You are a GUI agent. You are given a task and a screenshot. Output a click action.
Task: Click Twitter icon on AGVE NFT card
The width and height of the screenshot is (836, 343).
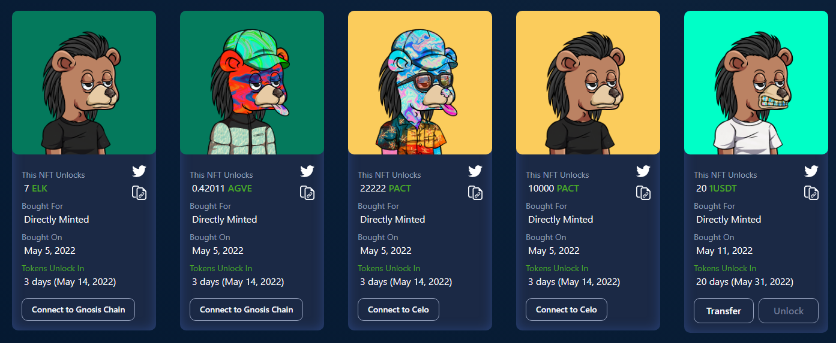coord(307,171)
